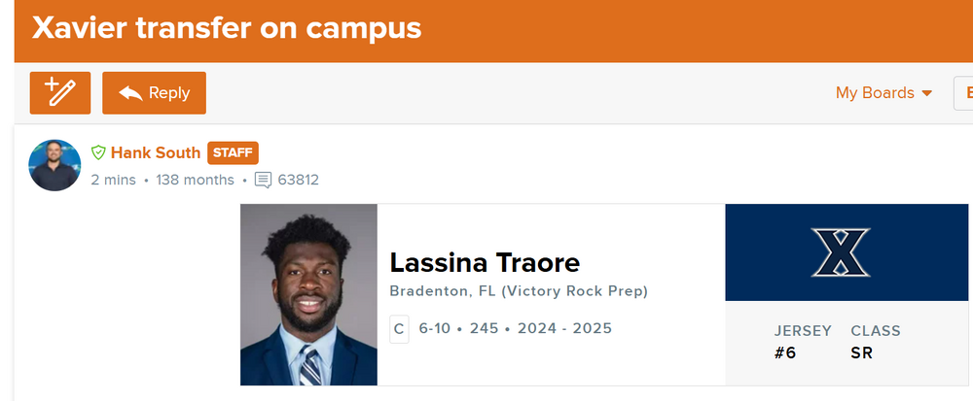Click the thread title Xavier transfer on campus
Viewport: 973px width, 401px height.
227,28
